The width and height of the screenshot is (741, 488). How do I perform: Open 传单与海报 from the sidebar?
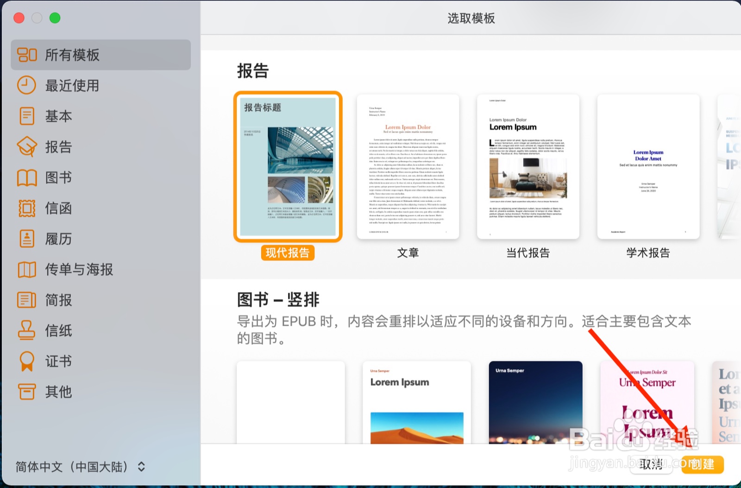click(x=26, y=269)
